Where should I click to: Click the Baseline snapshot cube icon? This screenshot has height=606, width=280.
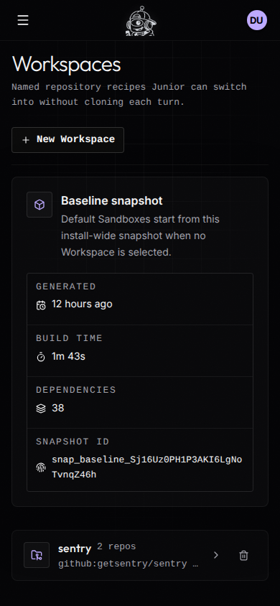coord(39,205)
